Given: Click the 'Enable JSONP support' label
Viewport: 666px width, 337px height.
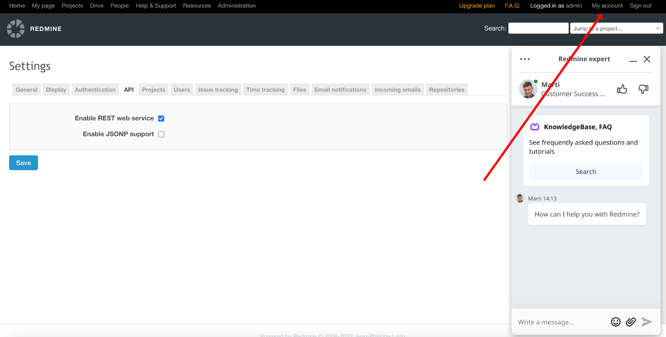Looking at the screenshot, I should coord(118,134).
